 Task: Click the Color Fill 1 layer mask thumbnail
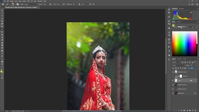point(181,76)
